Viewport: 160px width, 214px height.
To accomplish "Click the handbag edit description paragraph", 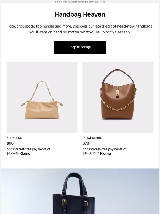I will click(80, 29).
